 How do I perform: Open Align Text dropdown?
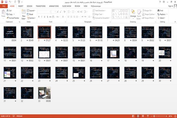click(98, 14)
